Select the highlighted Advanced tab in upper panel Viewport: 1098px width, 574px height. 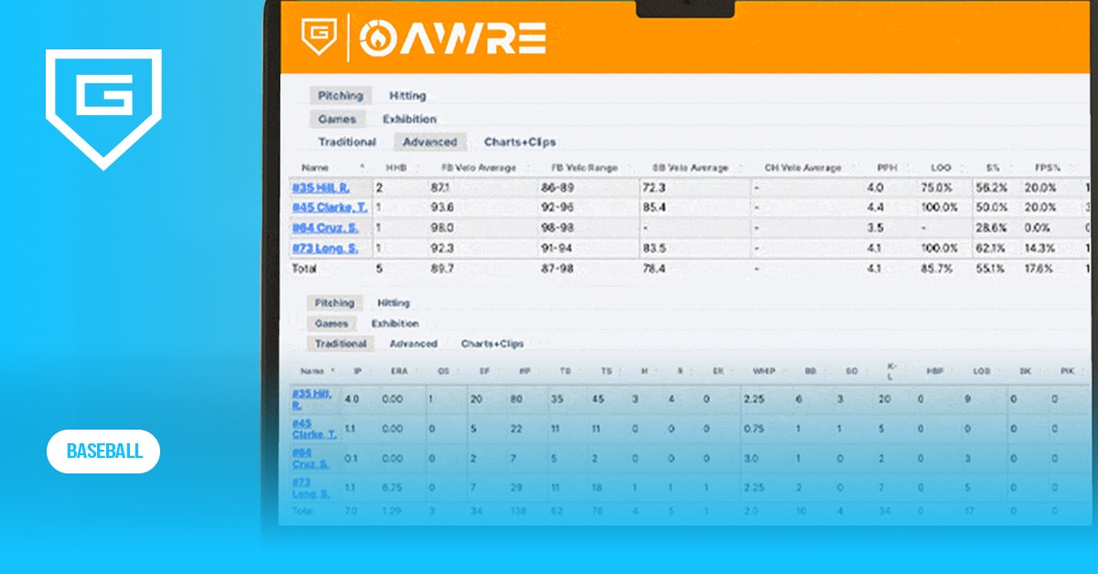tap(430, 142)
